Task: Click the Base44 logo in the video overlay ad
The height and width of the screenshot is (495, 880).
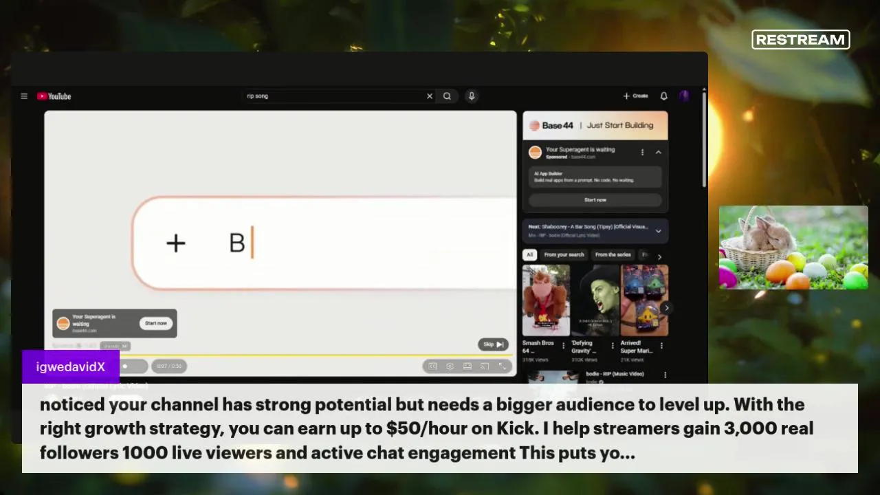Action: tap(63, 323)
